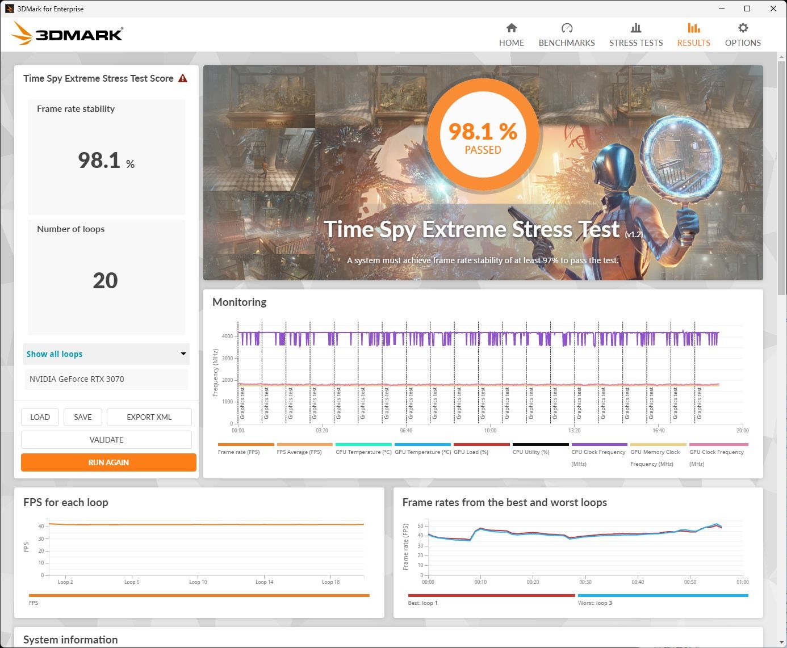Viewport: 787px width, 648px height.
Task: Toggle CPU Clock Frequency legend swatch
Action: pyautogui.click(x=600, y=445)
